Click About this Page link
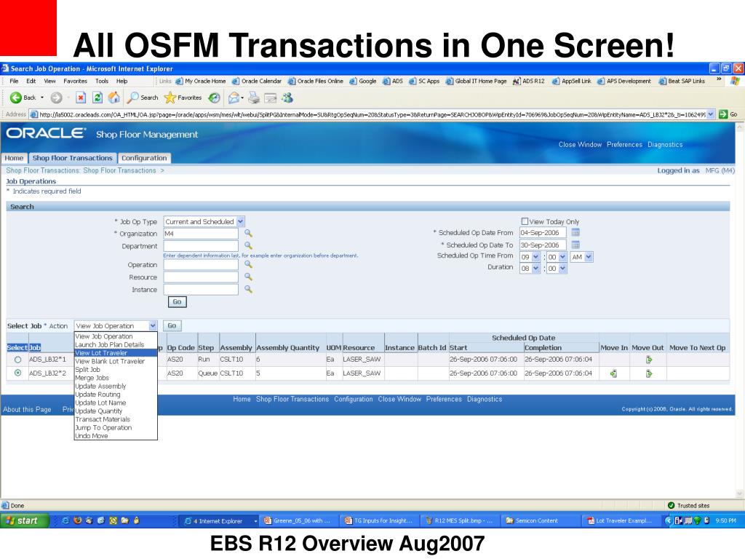This screenshot has width=745, height=559. tap(27, 409)
